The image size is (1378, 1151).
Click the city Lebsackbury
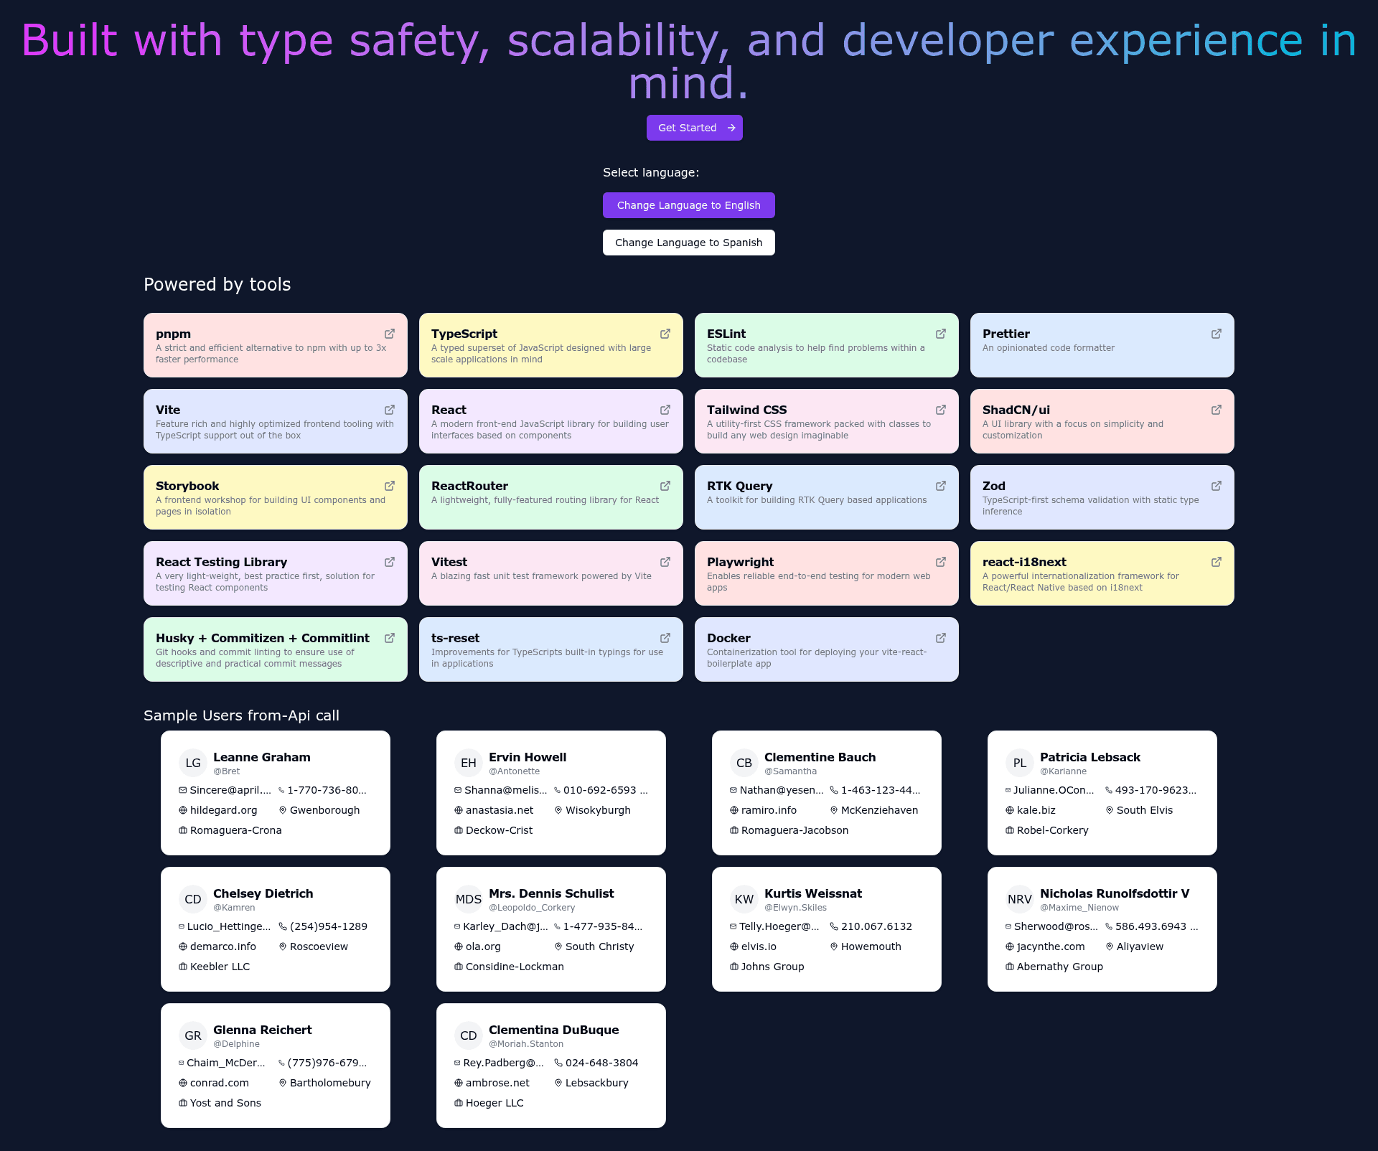[x=597, y=1083]
